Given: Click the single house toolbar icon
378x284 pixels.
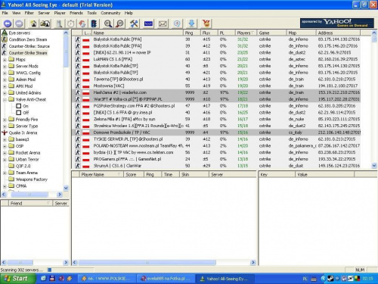Looking at the screenshot, I should click(x=33, y=23).
